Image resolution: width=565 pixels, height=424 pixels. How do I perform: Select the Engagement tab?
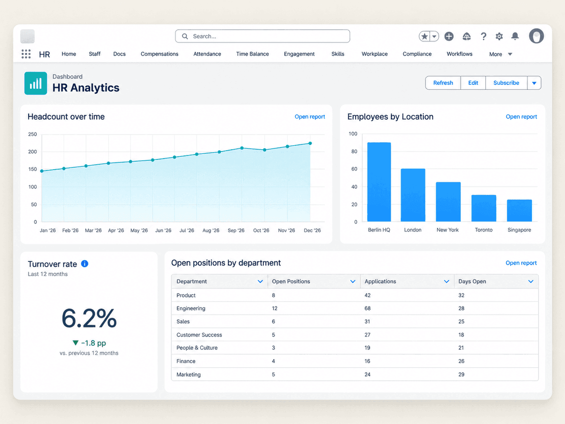coord(299,54)
